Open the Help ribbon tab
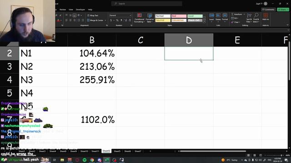The height and width of the screenshot is (163, 291). (x=90, y=10)
